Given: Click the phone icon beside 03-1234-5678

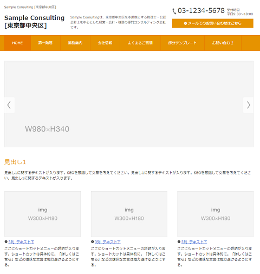Looking at the screenshot, I should click(174, 11).
